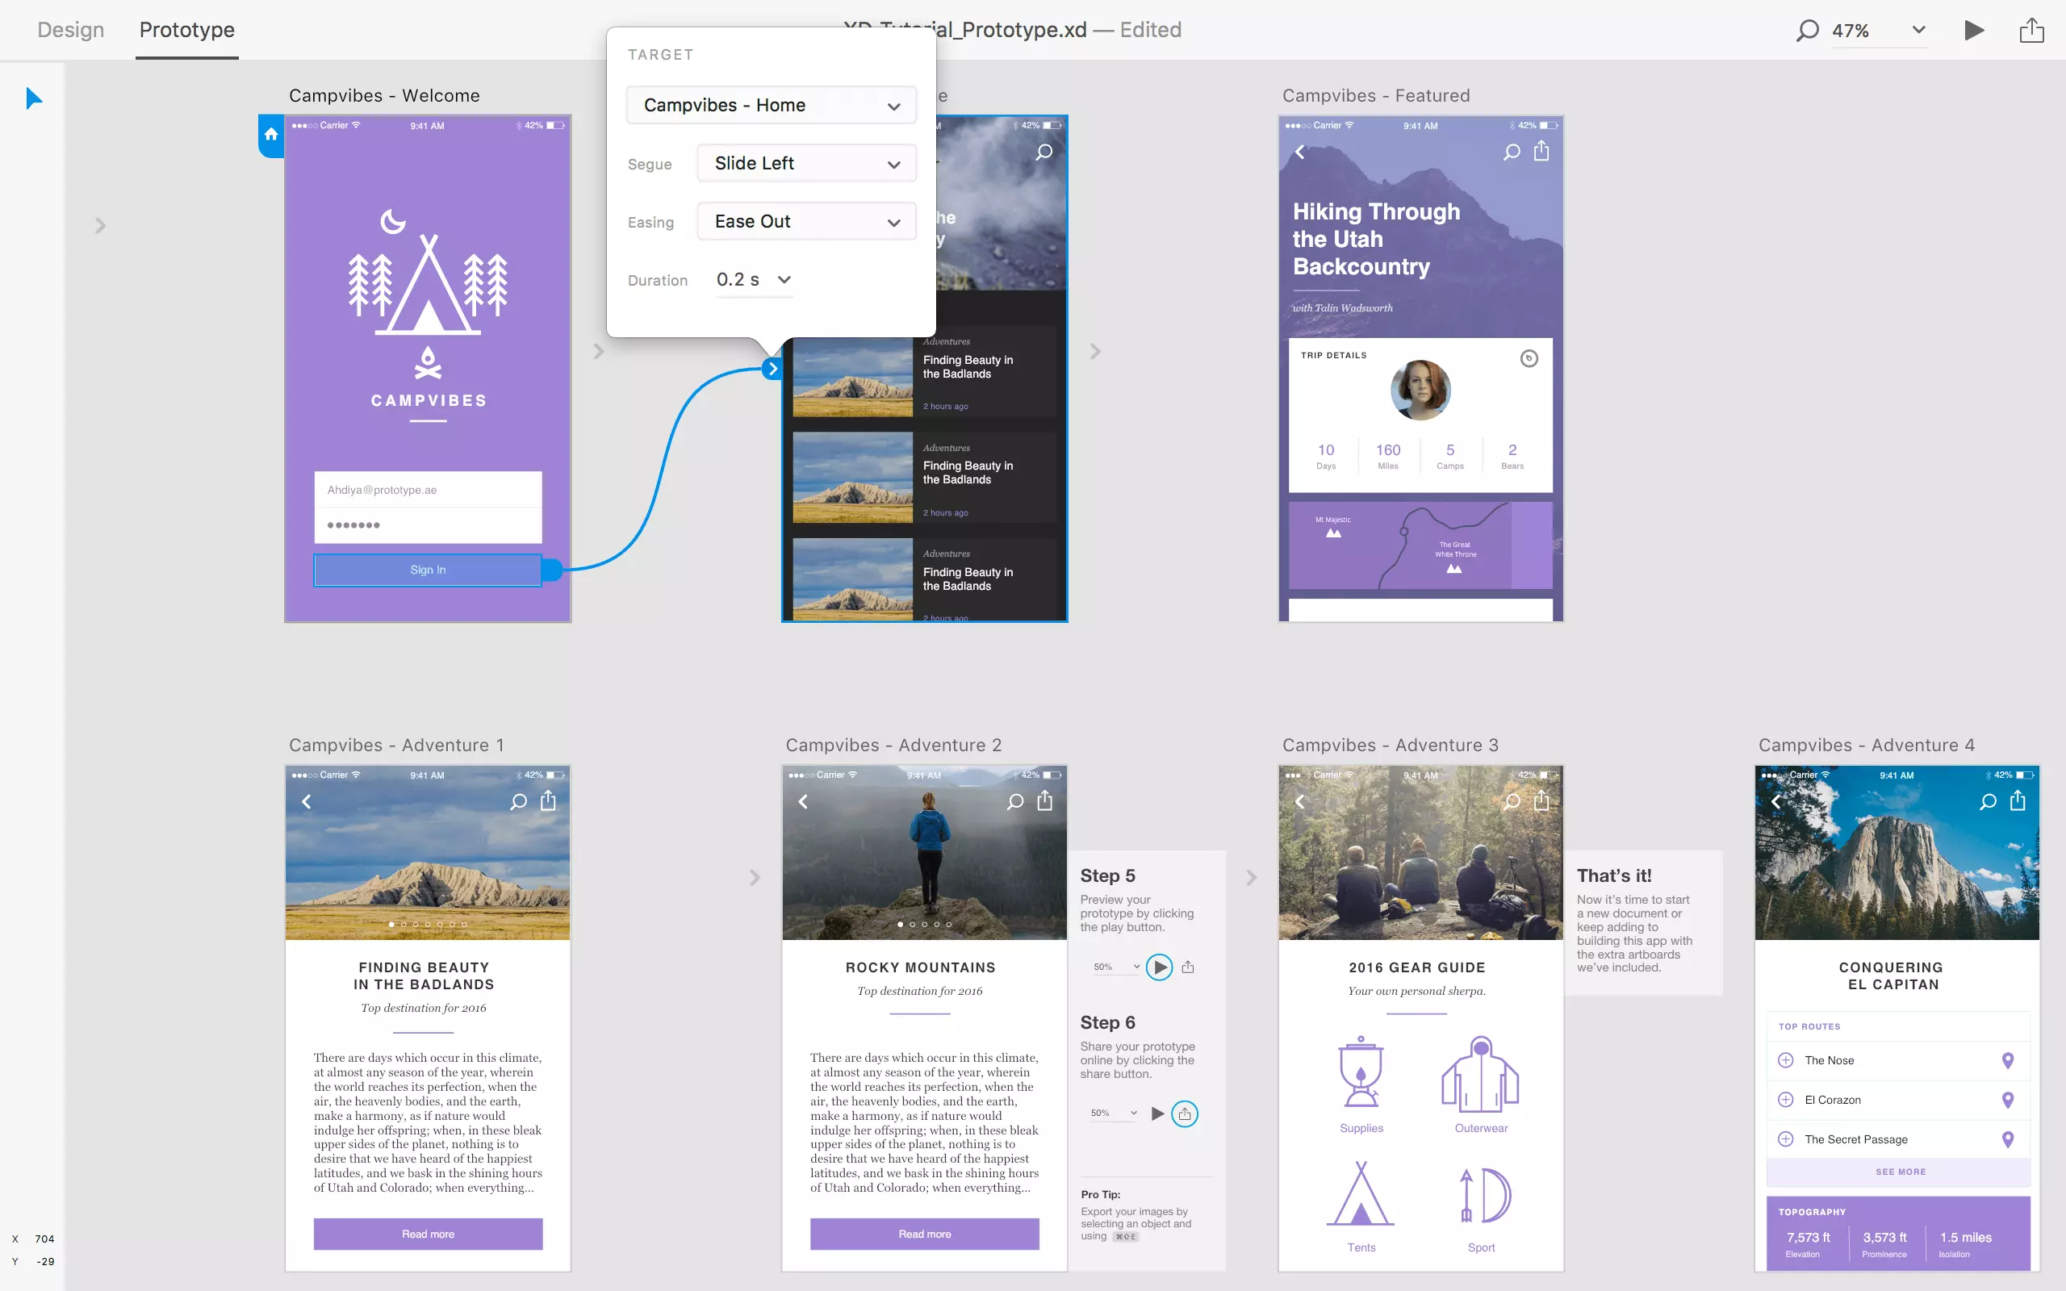Expand the TARGET dropdown for Campvibes - Home
Viewport: 2066px width, 1291px height.
pos(896,106)
